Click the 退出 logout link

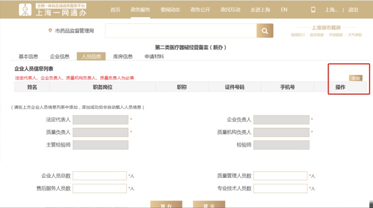[353, 9]
